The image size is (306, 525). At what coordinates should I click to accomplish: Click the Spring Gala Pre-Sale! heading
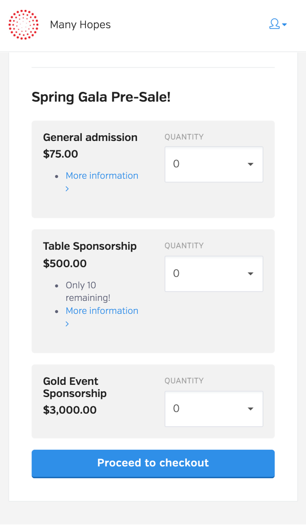point(101,97)
